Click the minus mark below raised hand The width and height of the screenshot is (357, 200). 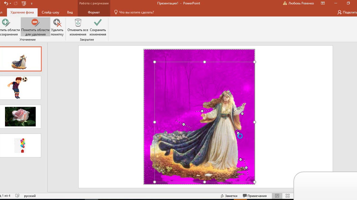(242, 114)
